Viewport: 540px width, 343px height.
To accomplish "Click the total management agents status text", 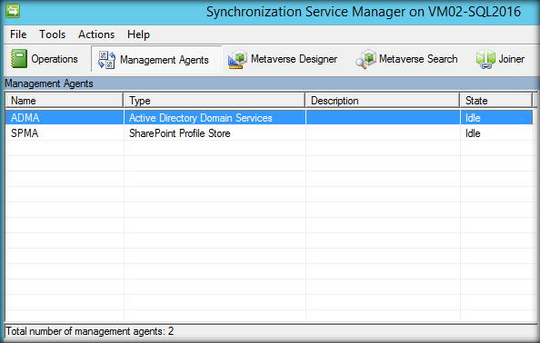I will click(x=89, y=331).
